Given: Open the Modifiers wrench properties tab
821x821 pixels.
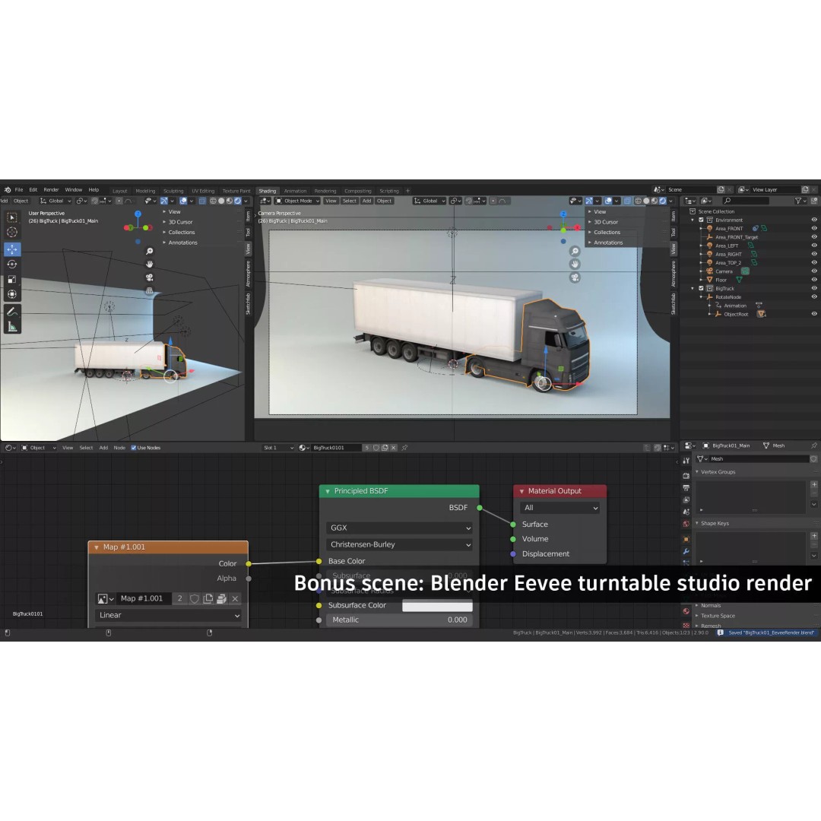Looking at the screenshot, I should [x=686, y=551].
